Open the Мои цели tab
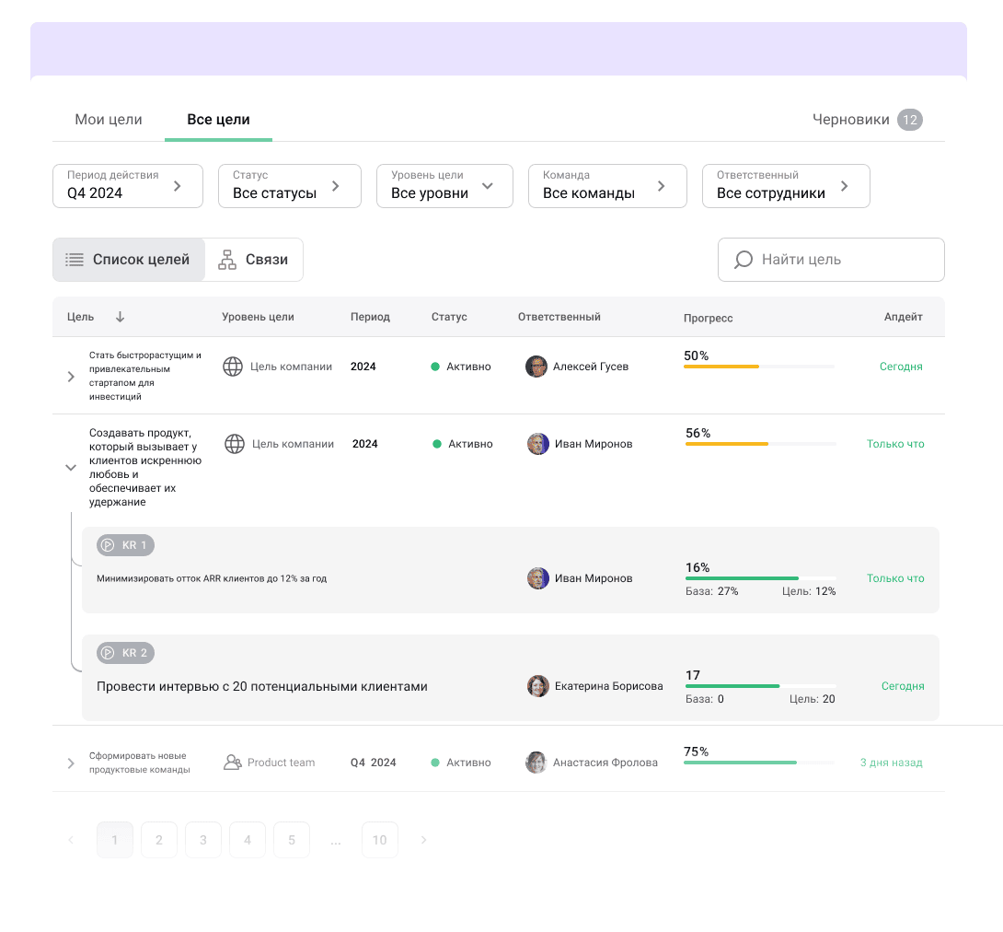Viewport: 1003px width, 932px height. coord(109,120)
